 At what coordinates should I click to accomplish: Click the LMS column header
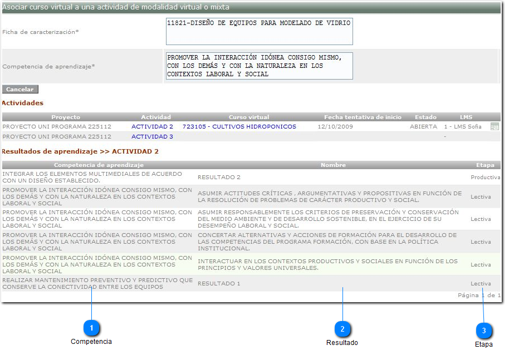click(x=466, y=117)
